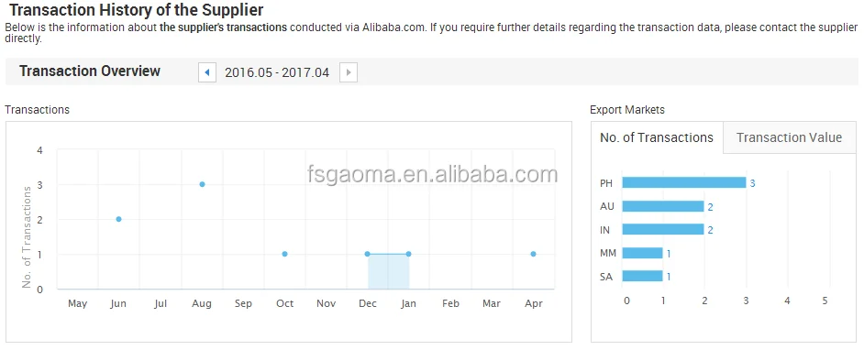Select the October data point
The height and width of the screenshot is (350, 864).
[x=285, y=254]
